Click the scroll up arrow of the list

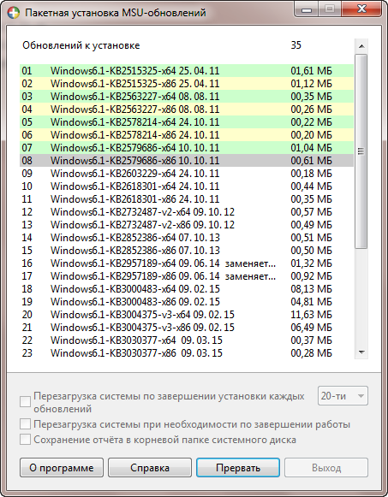point(361,46)
